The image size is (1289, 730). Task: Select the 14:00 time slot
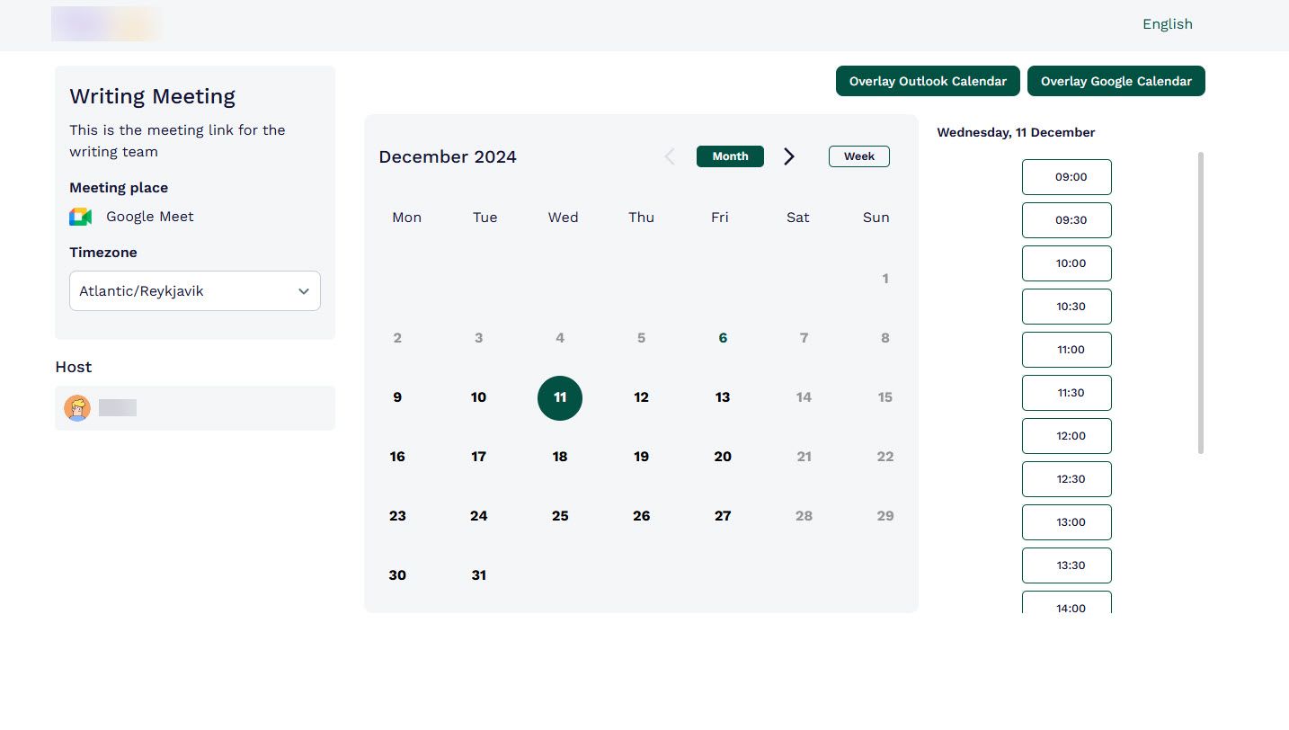(x=1066, y=608)
